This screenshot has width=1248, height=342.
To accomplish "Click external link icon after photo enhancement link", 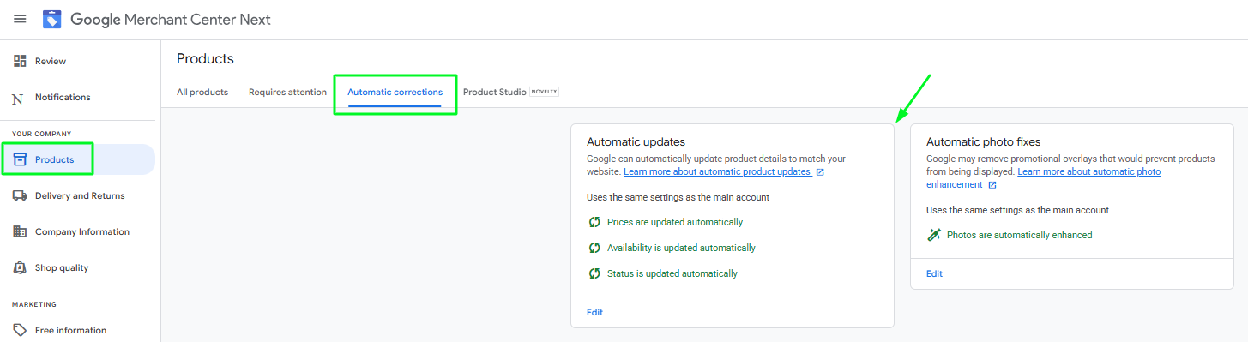I will (x=992, y=185).
